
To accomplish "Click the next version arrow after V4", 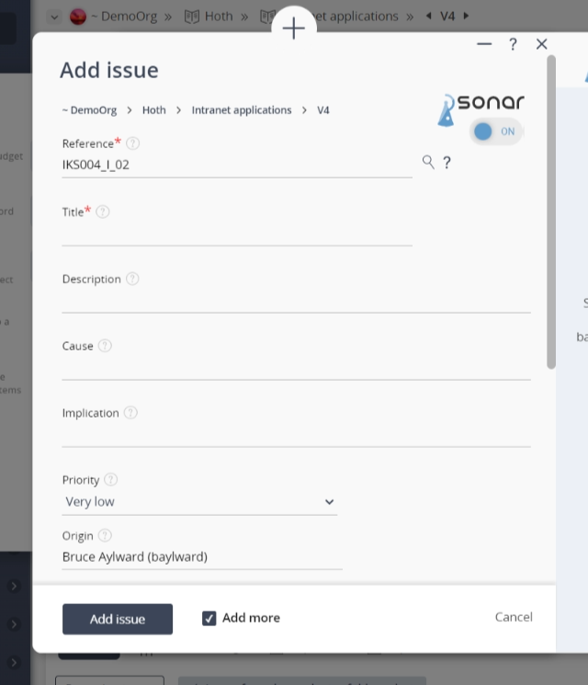I will point(466,16).
